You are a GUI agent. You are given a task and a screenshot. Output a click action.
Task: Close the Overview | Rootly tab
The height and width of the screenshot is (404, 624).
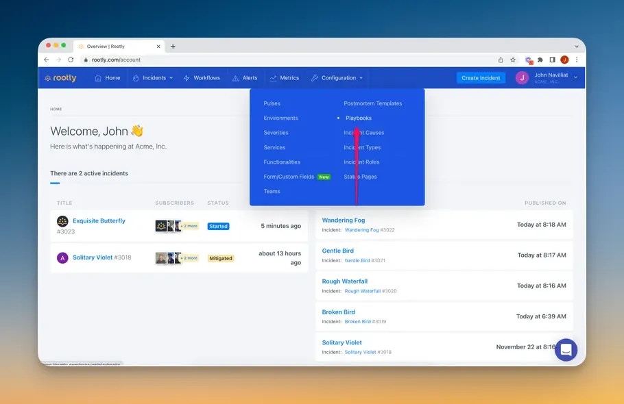(x=158, y=47)
